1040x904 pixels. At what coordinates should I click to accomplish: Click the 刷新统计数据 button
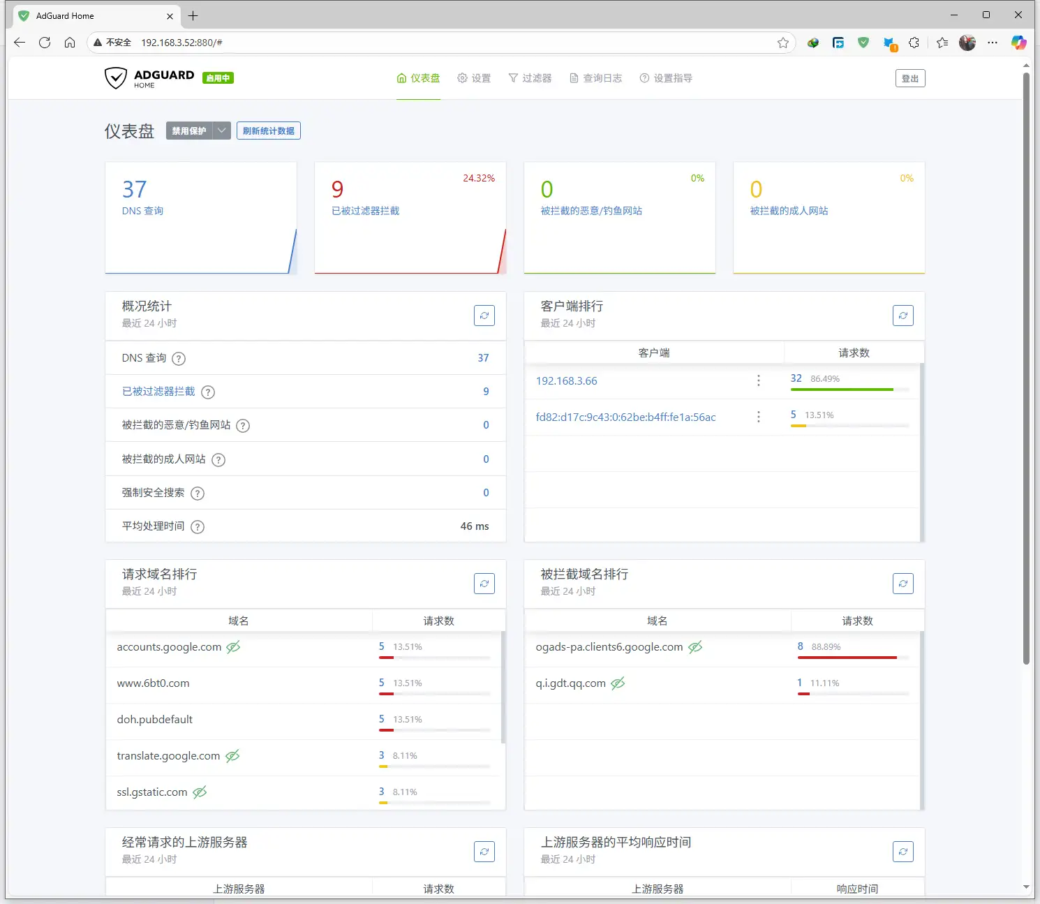tap(268, 131)
